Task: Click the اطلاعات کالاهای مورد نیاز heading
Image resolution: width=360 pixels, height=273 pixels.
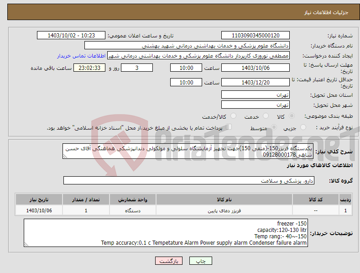Action: click(319, 165)
